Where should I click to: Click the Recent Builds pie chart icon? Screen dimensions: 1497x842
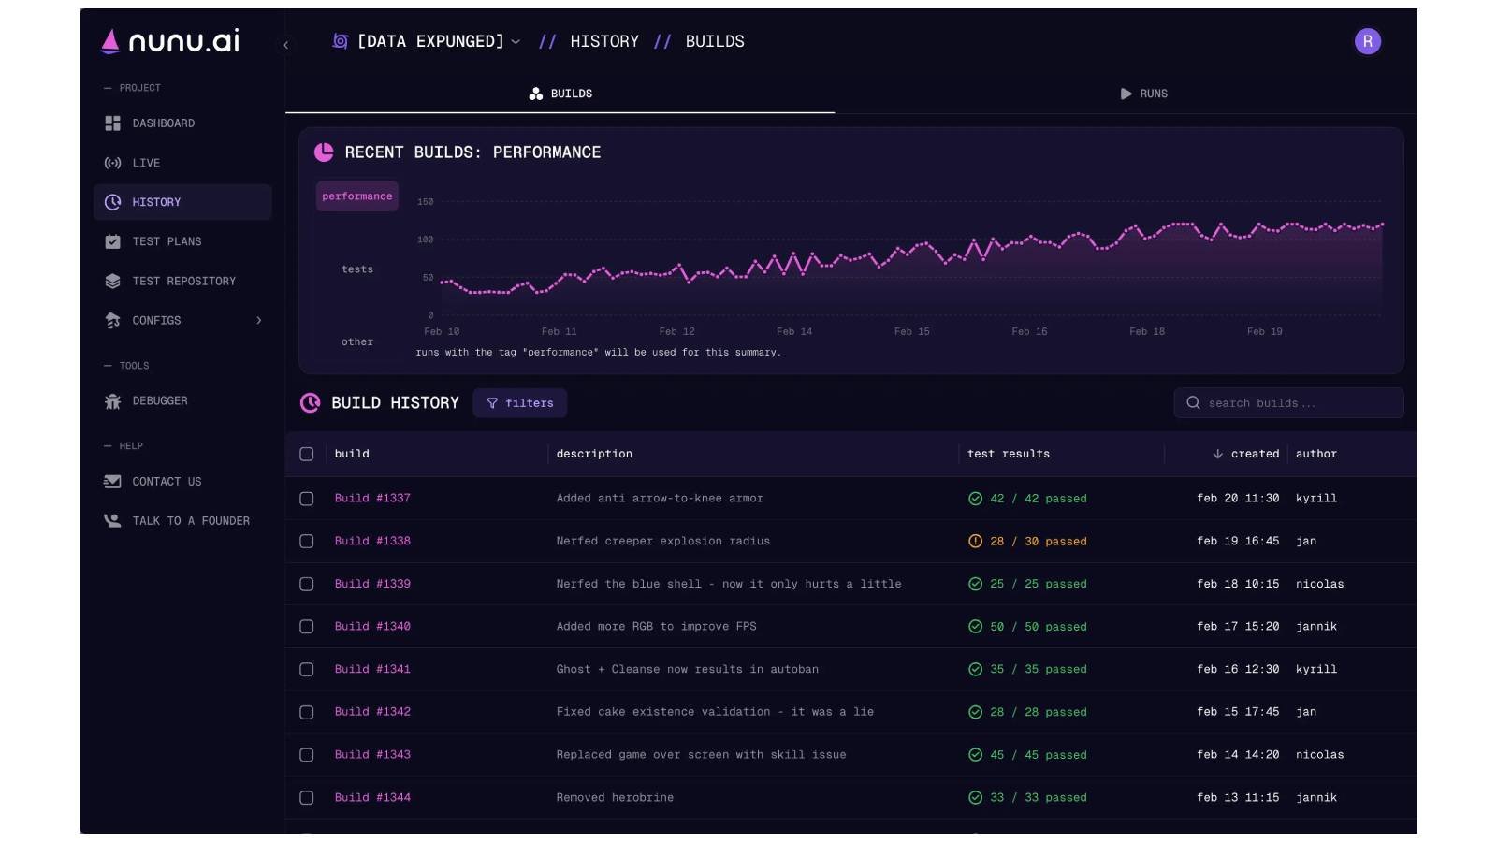click(x=324, y=152)
